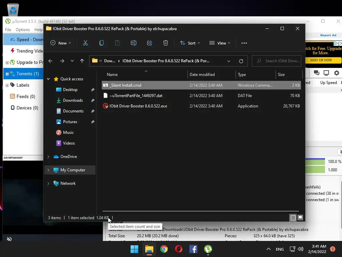Open uTorrent settings gear icon
This screenshot has height=257, width=342.
pyautogui.click(x=337, y=73)
